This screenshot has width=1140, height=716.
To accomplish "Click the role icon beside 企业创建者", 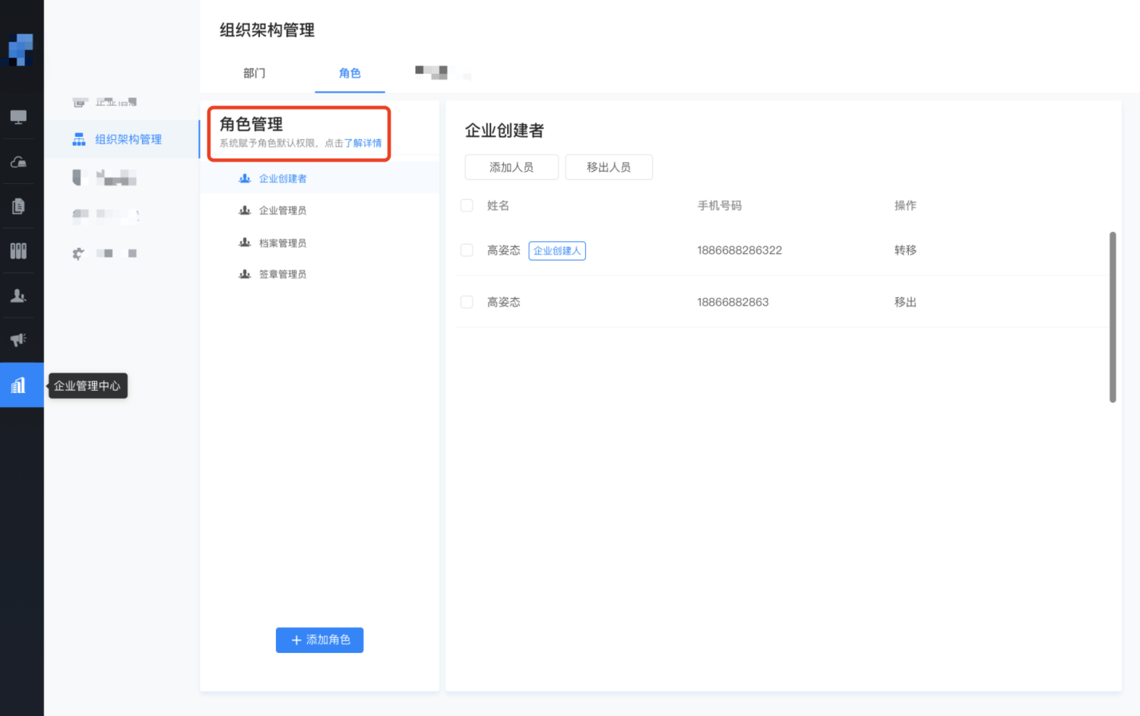I will pyautogui.click(x=245, y=179).
